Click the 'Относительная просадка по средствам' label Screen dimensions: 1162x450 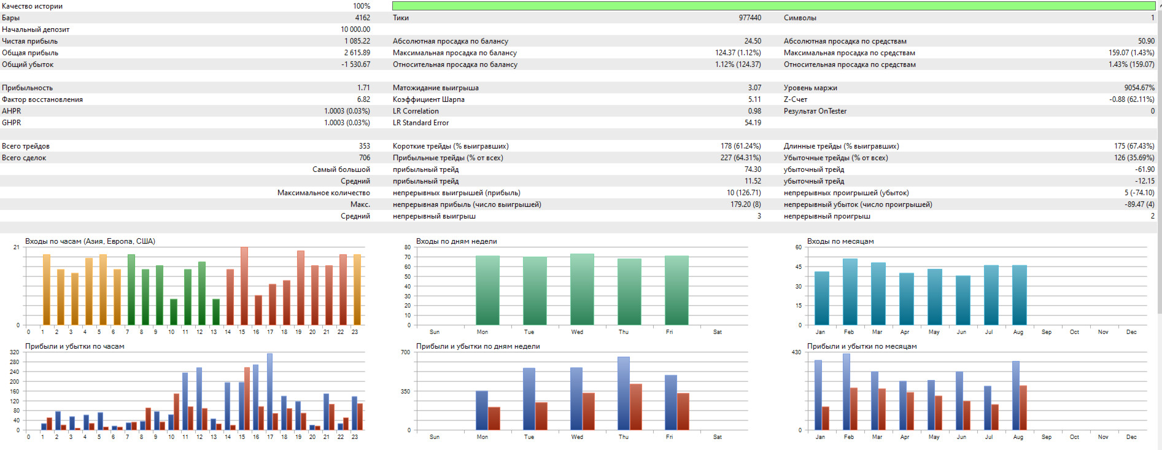tap(850, 64)
